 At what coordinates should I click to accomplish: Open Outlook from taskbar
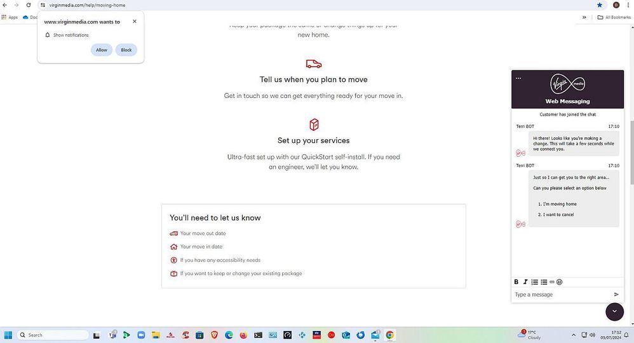pos(346,335)
